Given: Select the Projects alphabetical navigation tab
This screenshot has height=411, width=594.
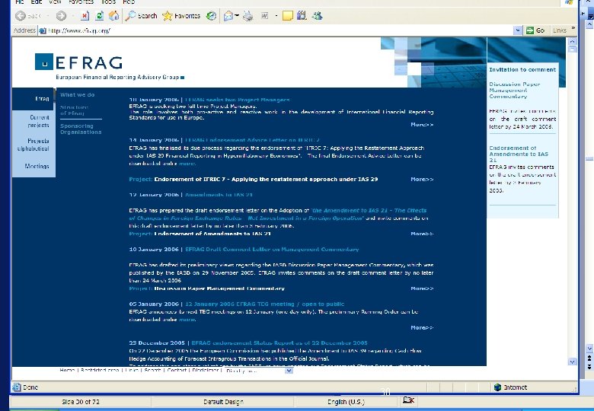Looking at the screenshot, I should (34, 145).
